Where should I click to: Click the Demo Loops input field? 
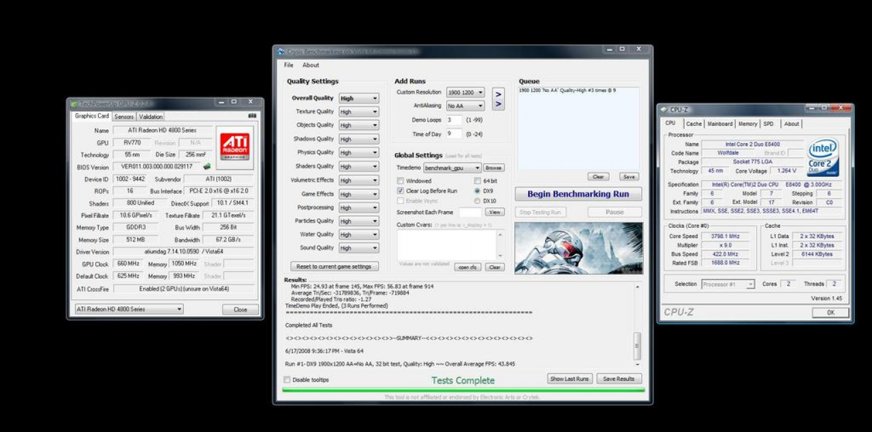click(454, 120)
